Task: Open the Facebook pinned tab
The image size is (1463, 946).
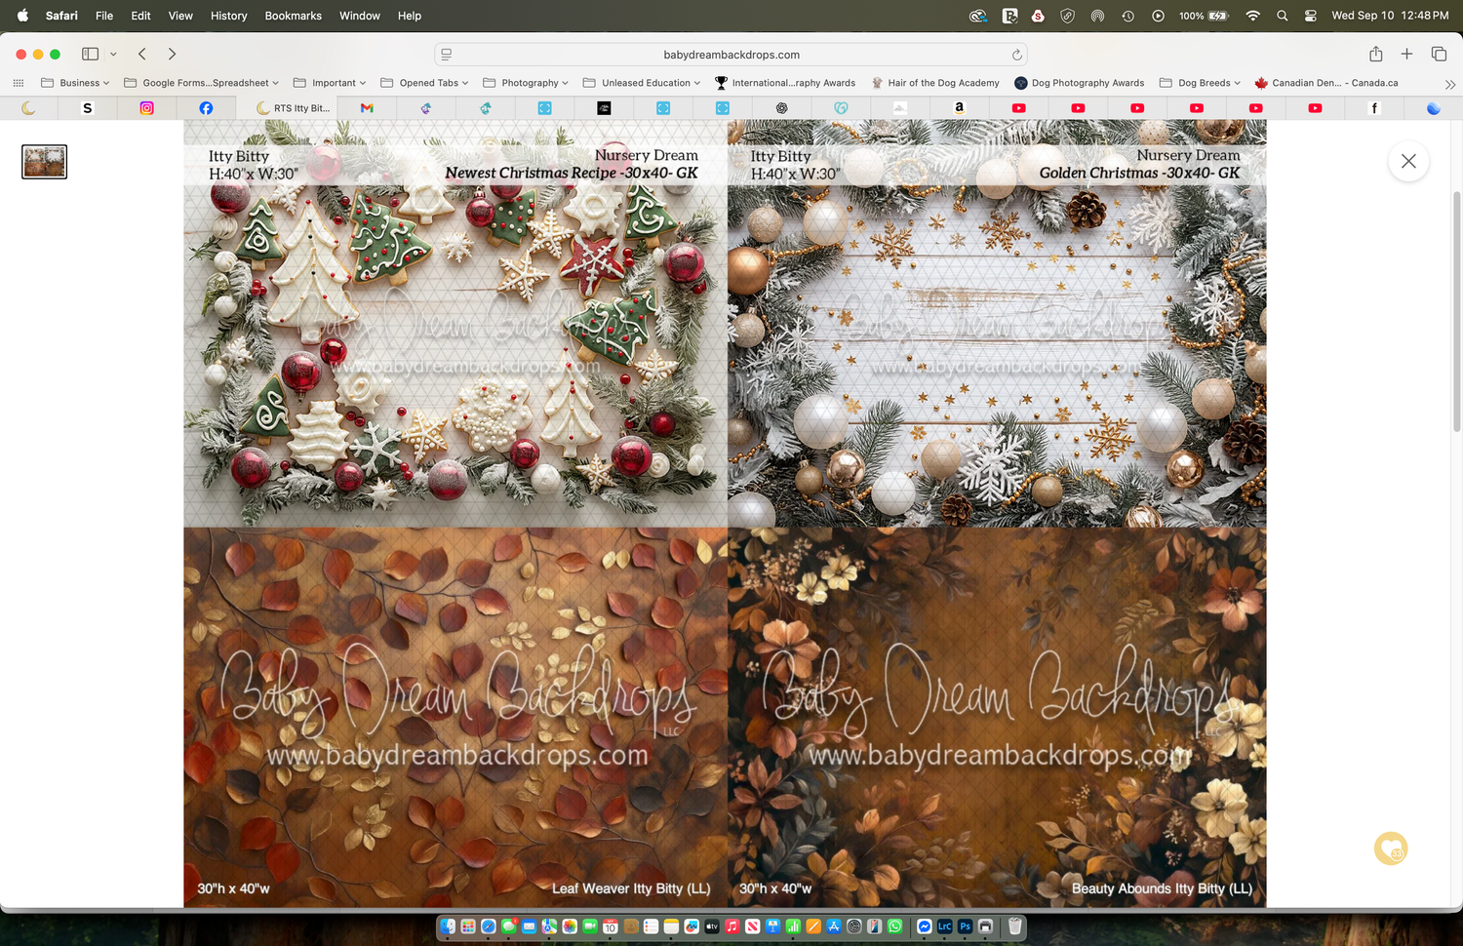Action: (206, 108)
